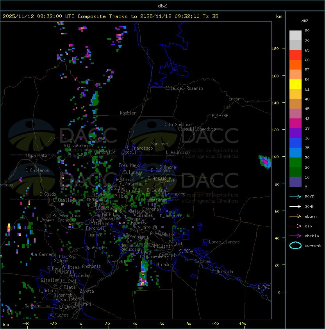
Task: Click the 'Anchoris' map label
Action: pyautogui.click(x=91, y=266)
